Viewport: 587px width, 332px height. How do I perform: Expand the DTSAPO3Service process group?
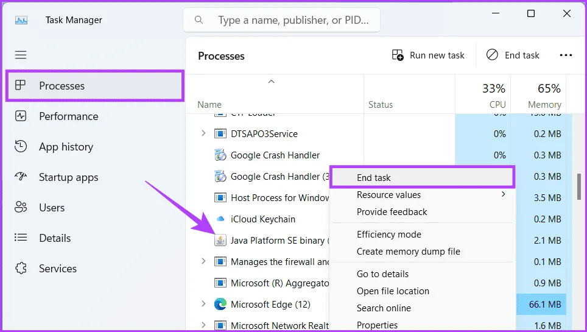(x=203, y=133)
